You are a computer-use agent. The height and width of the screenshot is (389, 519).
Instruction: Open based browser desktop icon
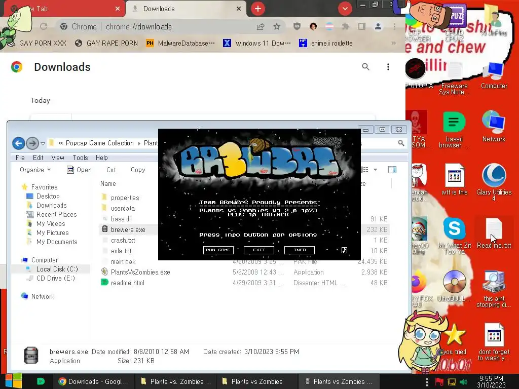pyautogui.click(x=454, y=129)
